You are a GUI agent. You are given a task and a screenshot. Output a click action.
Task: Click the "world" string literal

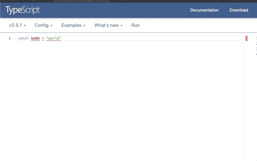(x=53, y=38)
